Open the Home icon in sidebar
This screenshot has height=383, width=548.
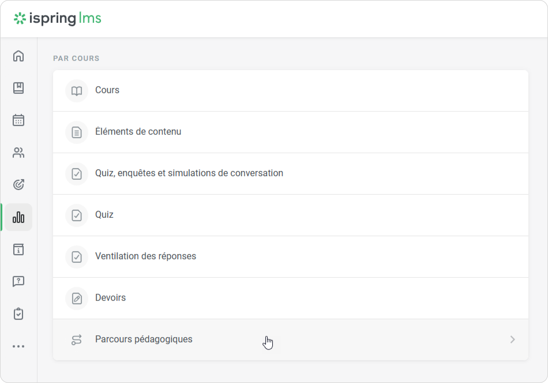(18, 56)
